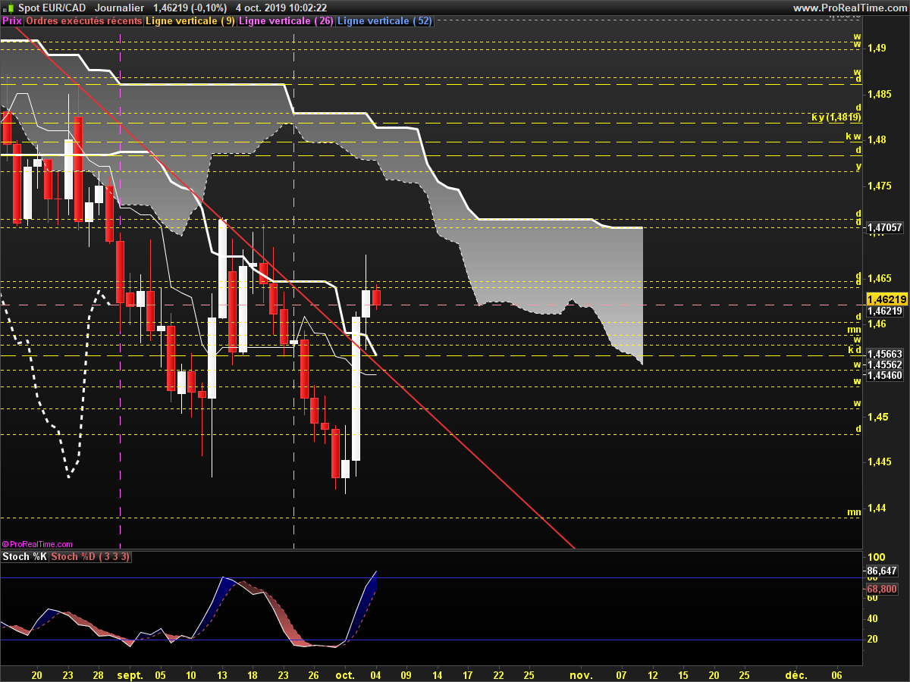This screenshot has height=682, width=910.
Task: Open the Ordres exécutés récents label
Action: coord(83,21)
